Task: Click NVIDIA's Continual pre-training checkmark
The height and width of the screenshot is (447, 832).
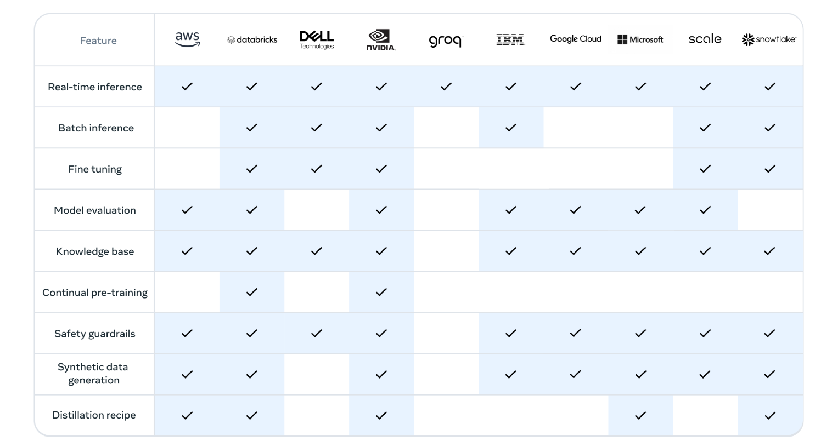Action: click(381, 293)
